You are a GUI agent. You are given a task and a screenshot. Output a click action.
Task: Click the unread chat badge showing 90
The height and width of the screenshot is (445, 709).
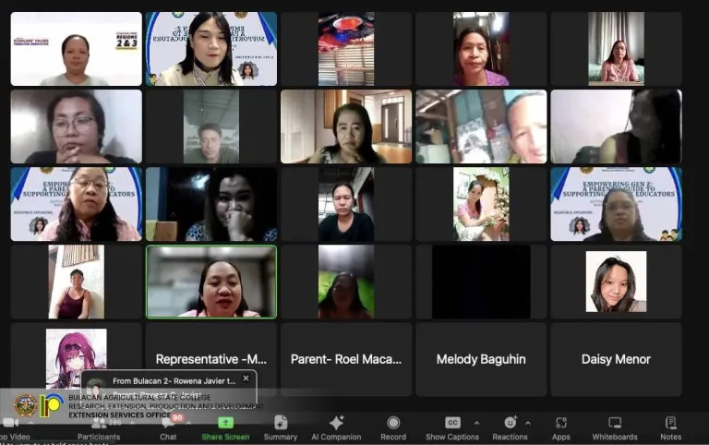point(177,417)
